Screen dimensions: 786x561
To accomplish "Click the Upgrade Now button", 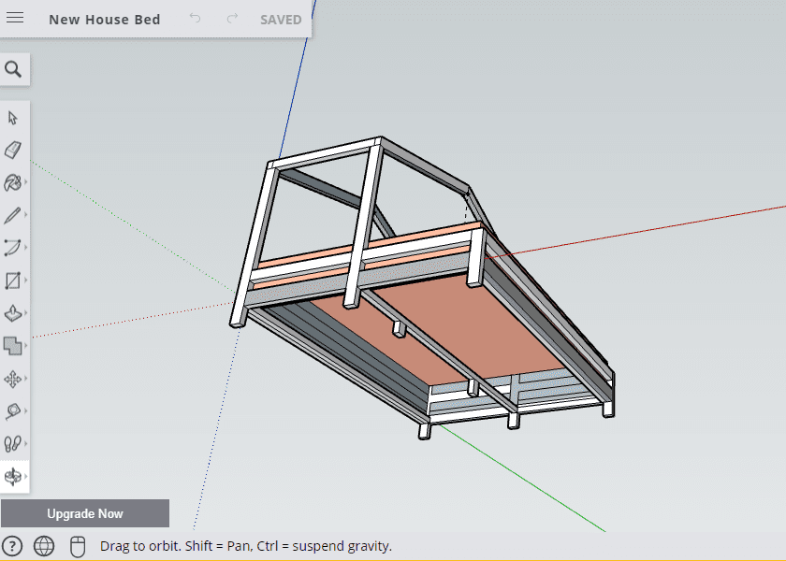I will 85,513.
